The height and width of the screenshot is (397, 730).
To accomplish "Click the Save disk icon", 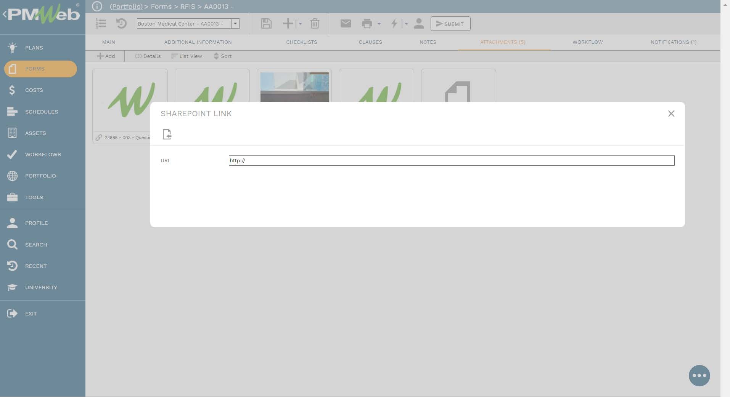I will click(266, 24).
